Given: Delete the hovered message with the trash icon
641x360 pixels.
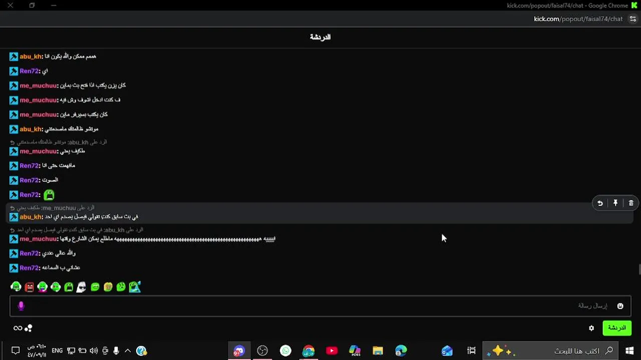Looking at the screenshot, I should click(631, 203).
